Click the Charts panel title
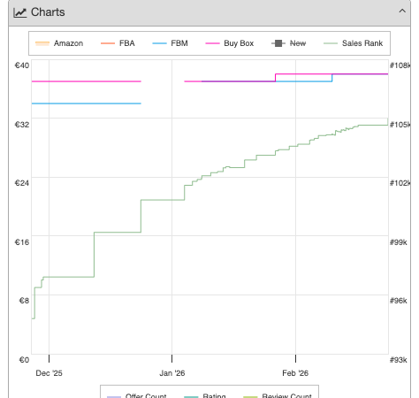Image resolution: width=419 pixels, height=398 pixels. (x=48, y=12)
